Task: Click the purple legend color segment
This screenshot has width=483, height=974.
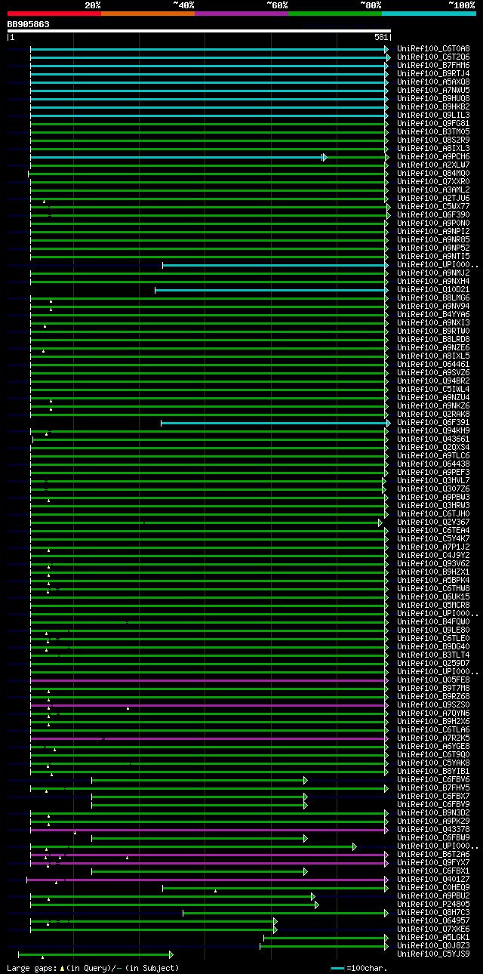Action: pyautogui.click(x=241, y=14)
